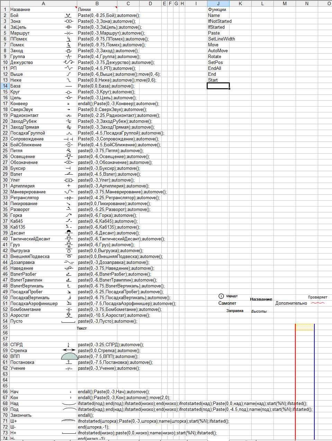The image size is (332, 441).
Task: Select the Заправка text label
Action: tap(235, 311)
